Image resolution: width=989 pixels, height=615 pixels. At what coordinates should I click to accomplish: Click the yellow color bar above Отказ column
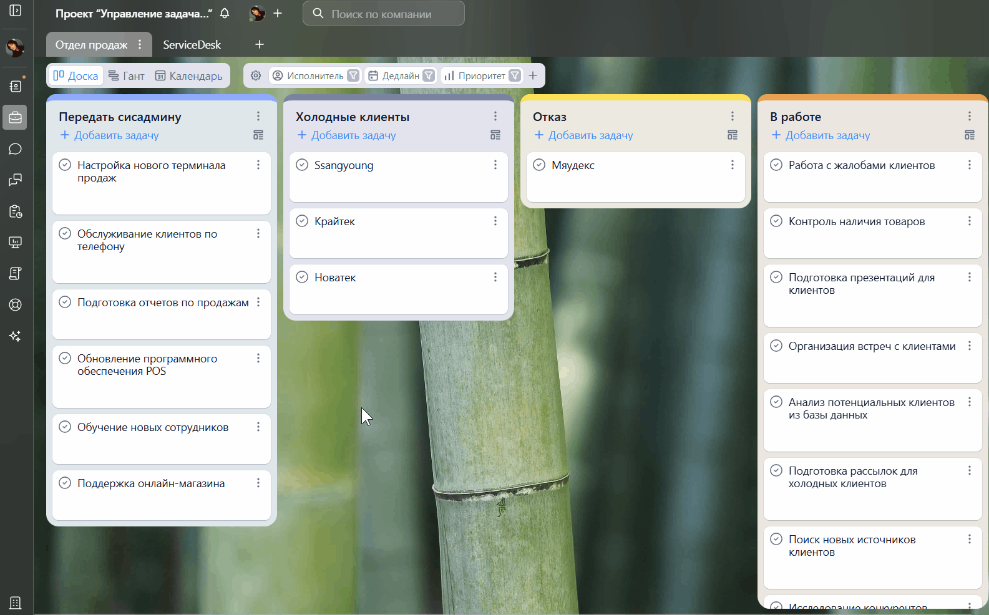click(x=635, y=97)
